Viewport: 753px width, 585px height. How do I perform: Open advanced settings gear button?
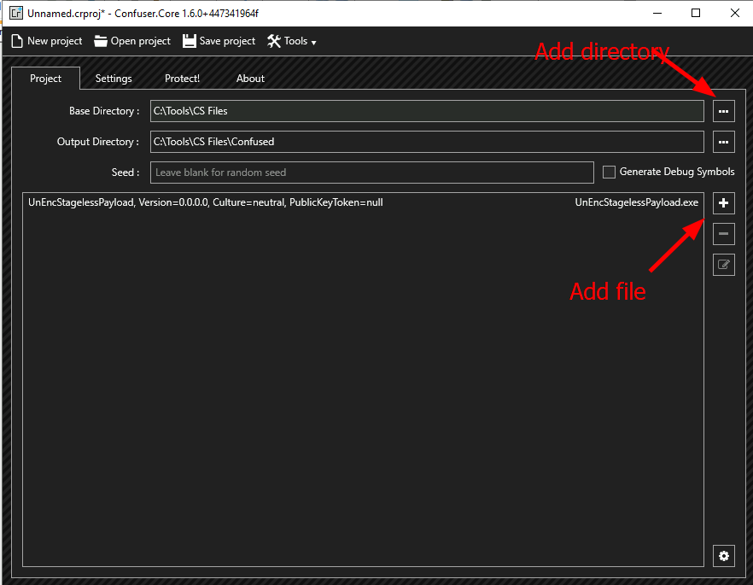(x=723, y=556)
